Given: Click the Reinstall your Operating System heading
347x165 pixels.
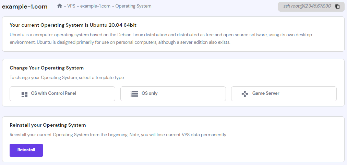Looking at the screenshot, I should (48, 125).
